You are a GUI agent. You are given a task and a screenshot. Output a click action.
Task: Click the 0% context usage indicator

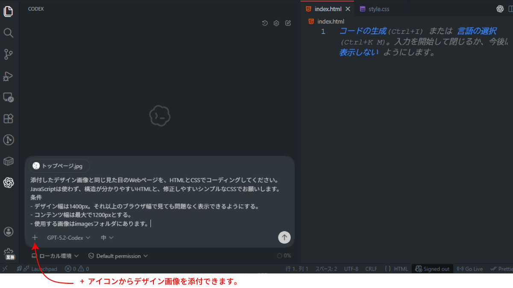(283, 256)
